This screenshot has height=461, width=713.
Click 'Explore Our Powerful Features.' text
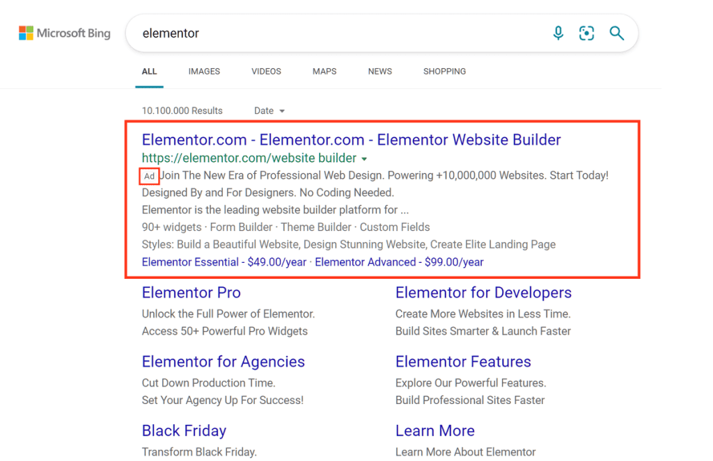[471, 383]
